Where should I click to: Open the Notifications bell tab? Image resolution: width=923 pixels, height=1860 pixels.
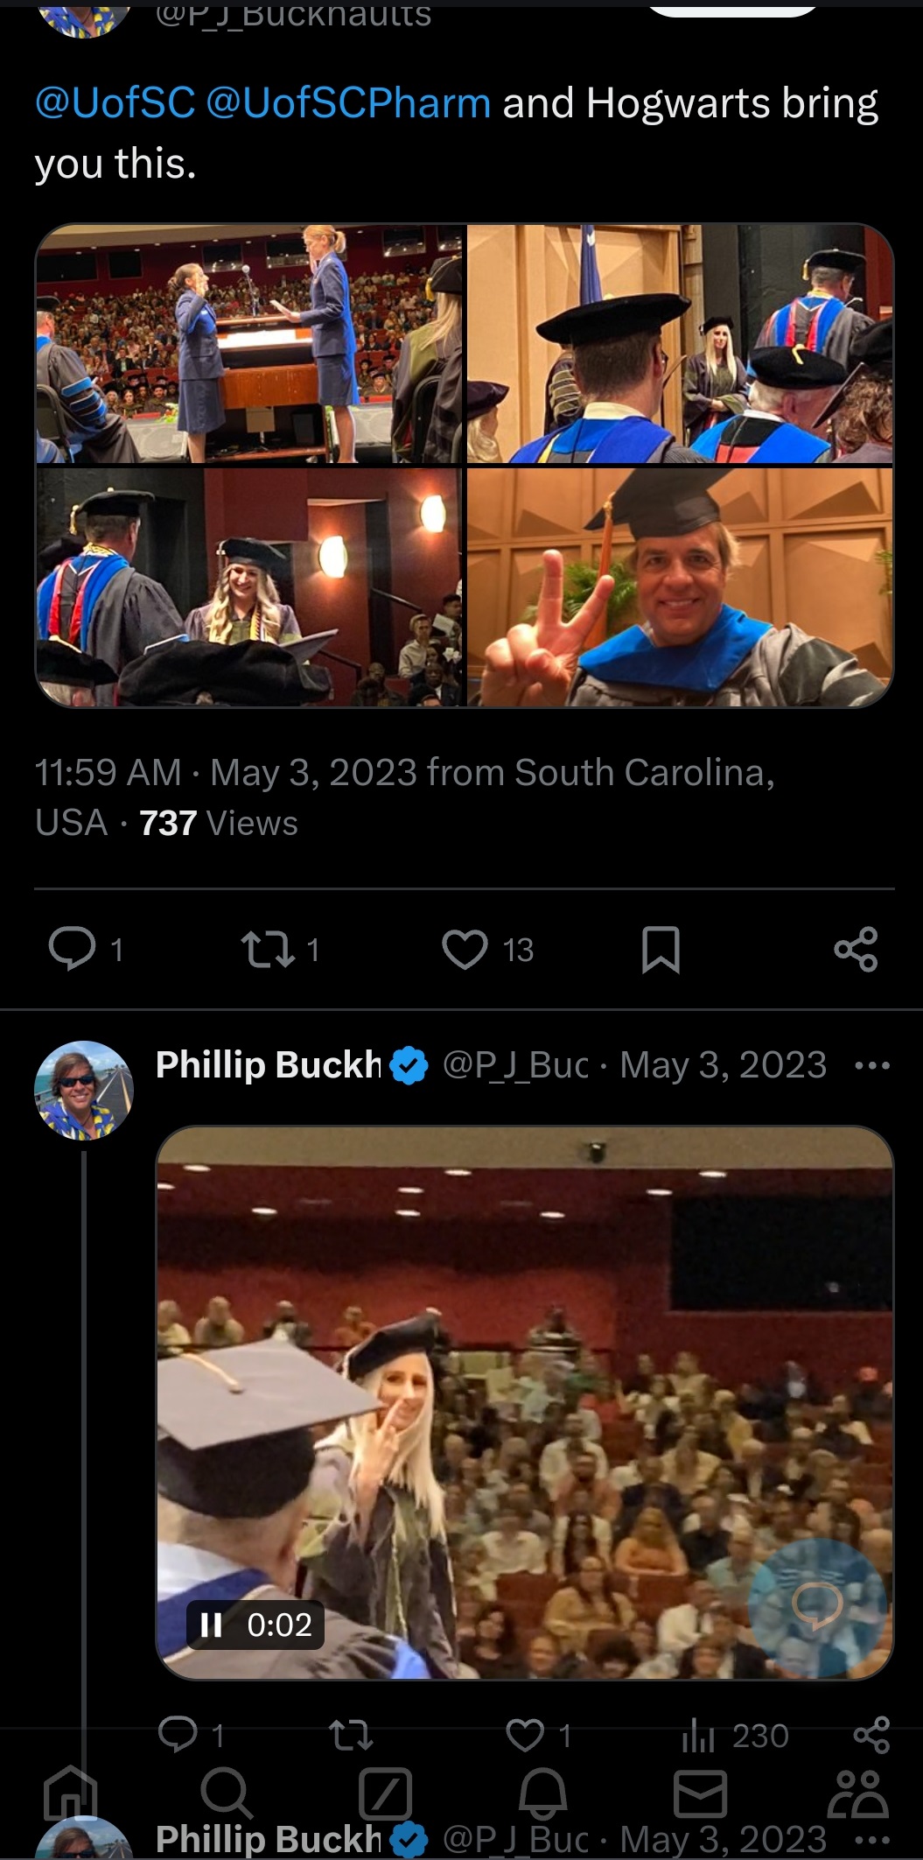coord(543,1792)
